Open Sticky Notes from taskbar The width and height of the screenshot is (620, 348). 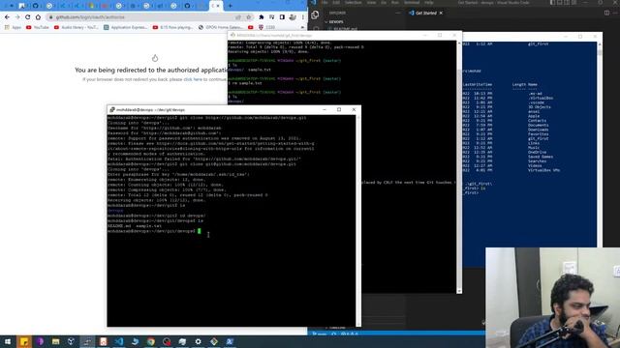tap(23, 341)
